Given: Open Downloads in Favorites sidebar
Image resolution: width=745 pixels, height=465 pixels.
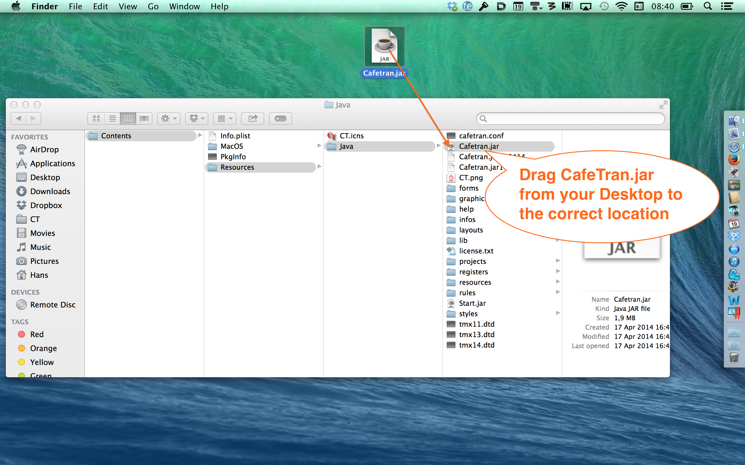Looking at the screenshot, I should [50, 191].
